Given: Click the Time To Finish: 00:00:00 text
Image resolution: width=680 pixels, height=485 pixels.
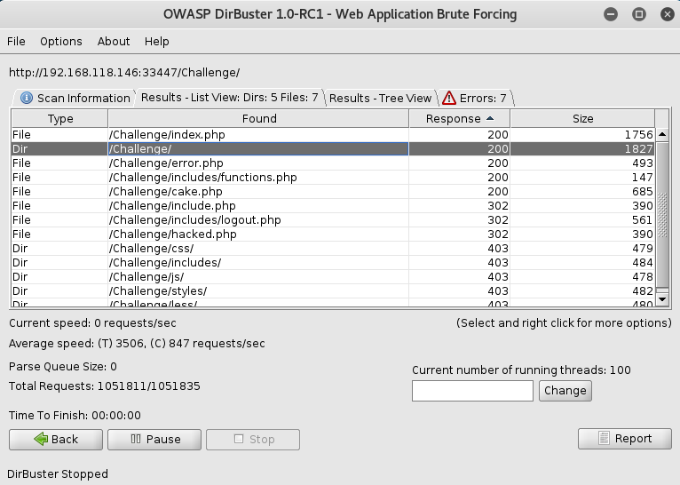Looking at the screenshot, I should tap(75, 415).
